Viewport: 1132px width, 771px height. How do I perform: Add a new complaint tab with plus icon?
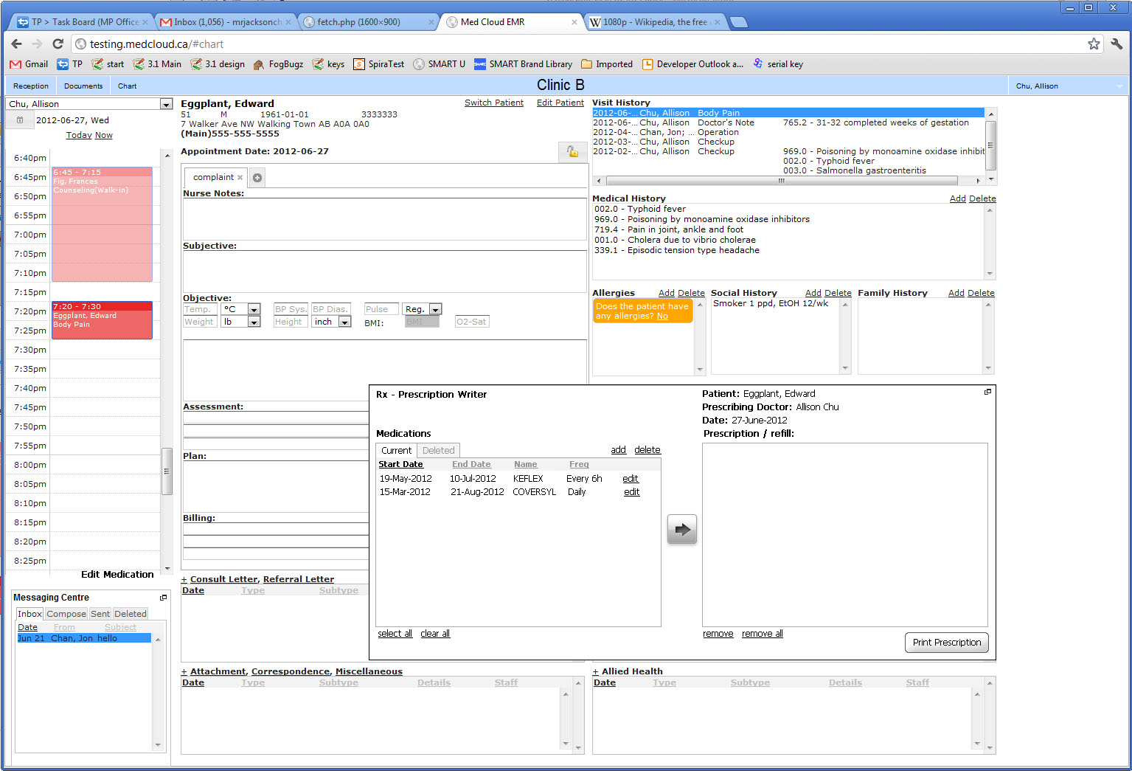tap(257, 177)
